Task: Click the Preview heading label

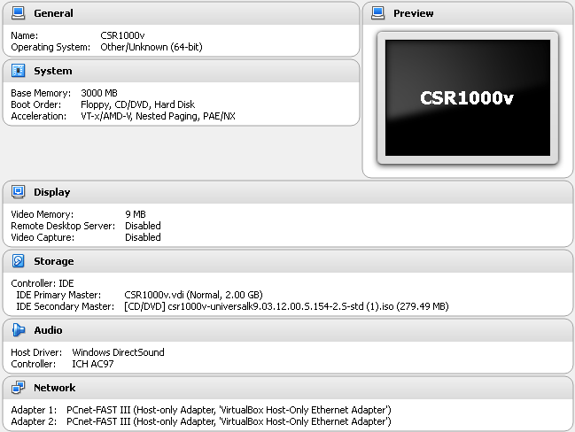Action: tap(413, 13)
